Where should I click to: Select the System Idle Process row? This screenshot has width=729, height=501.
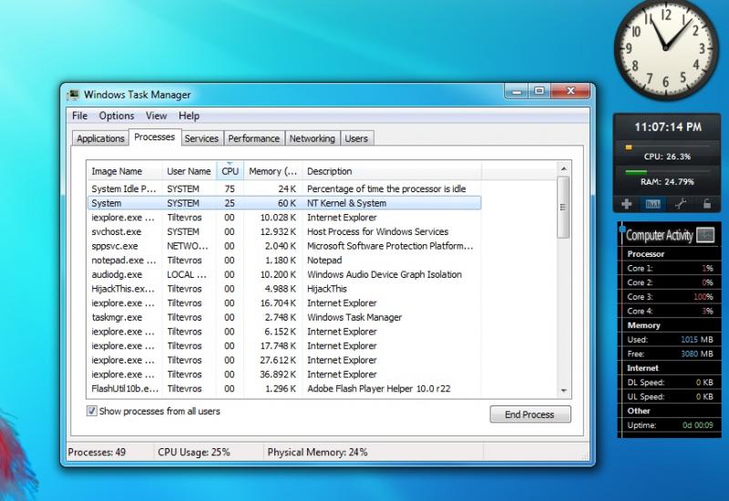[x=284, y=189]
